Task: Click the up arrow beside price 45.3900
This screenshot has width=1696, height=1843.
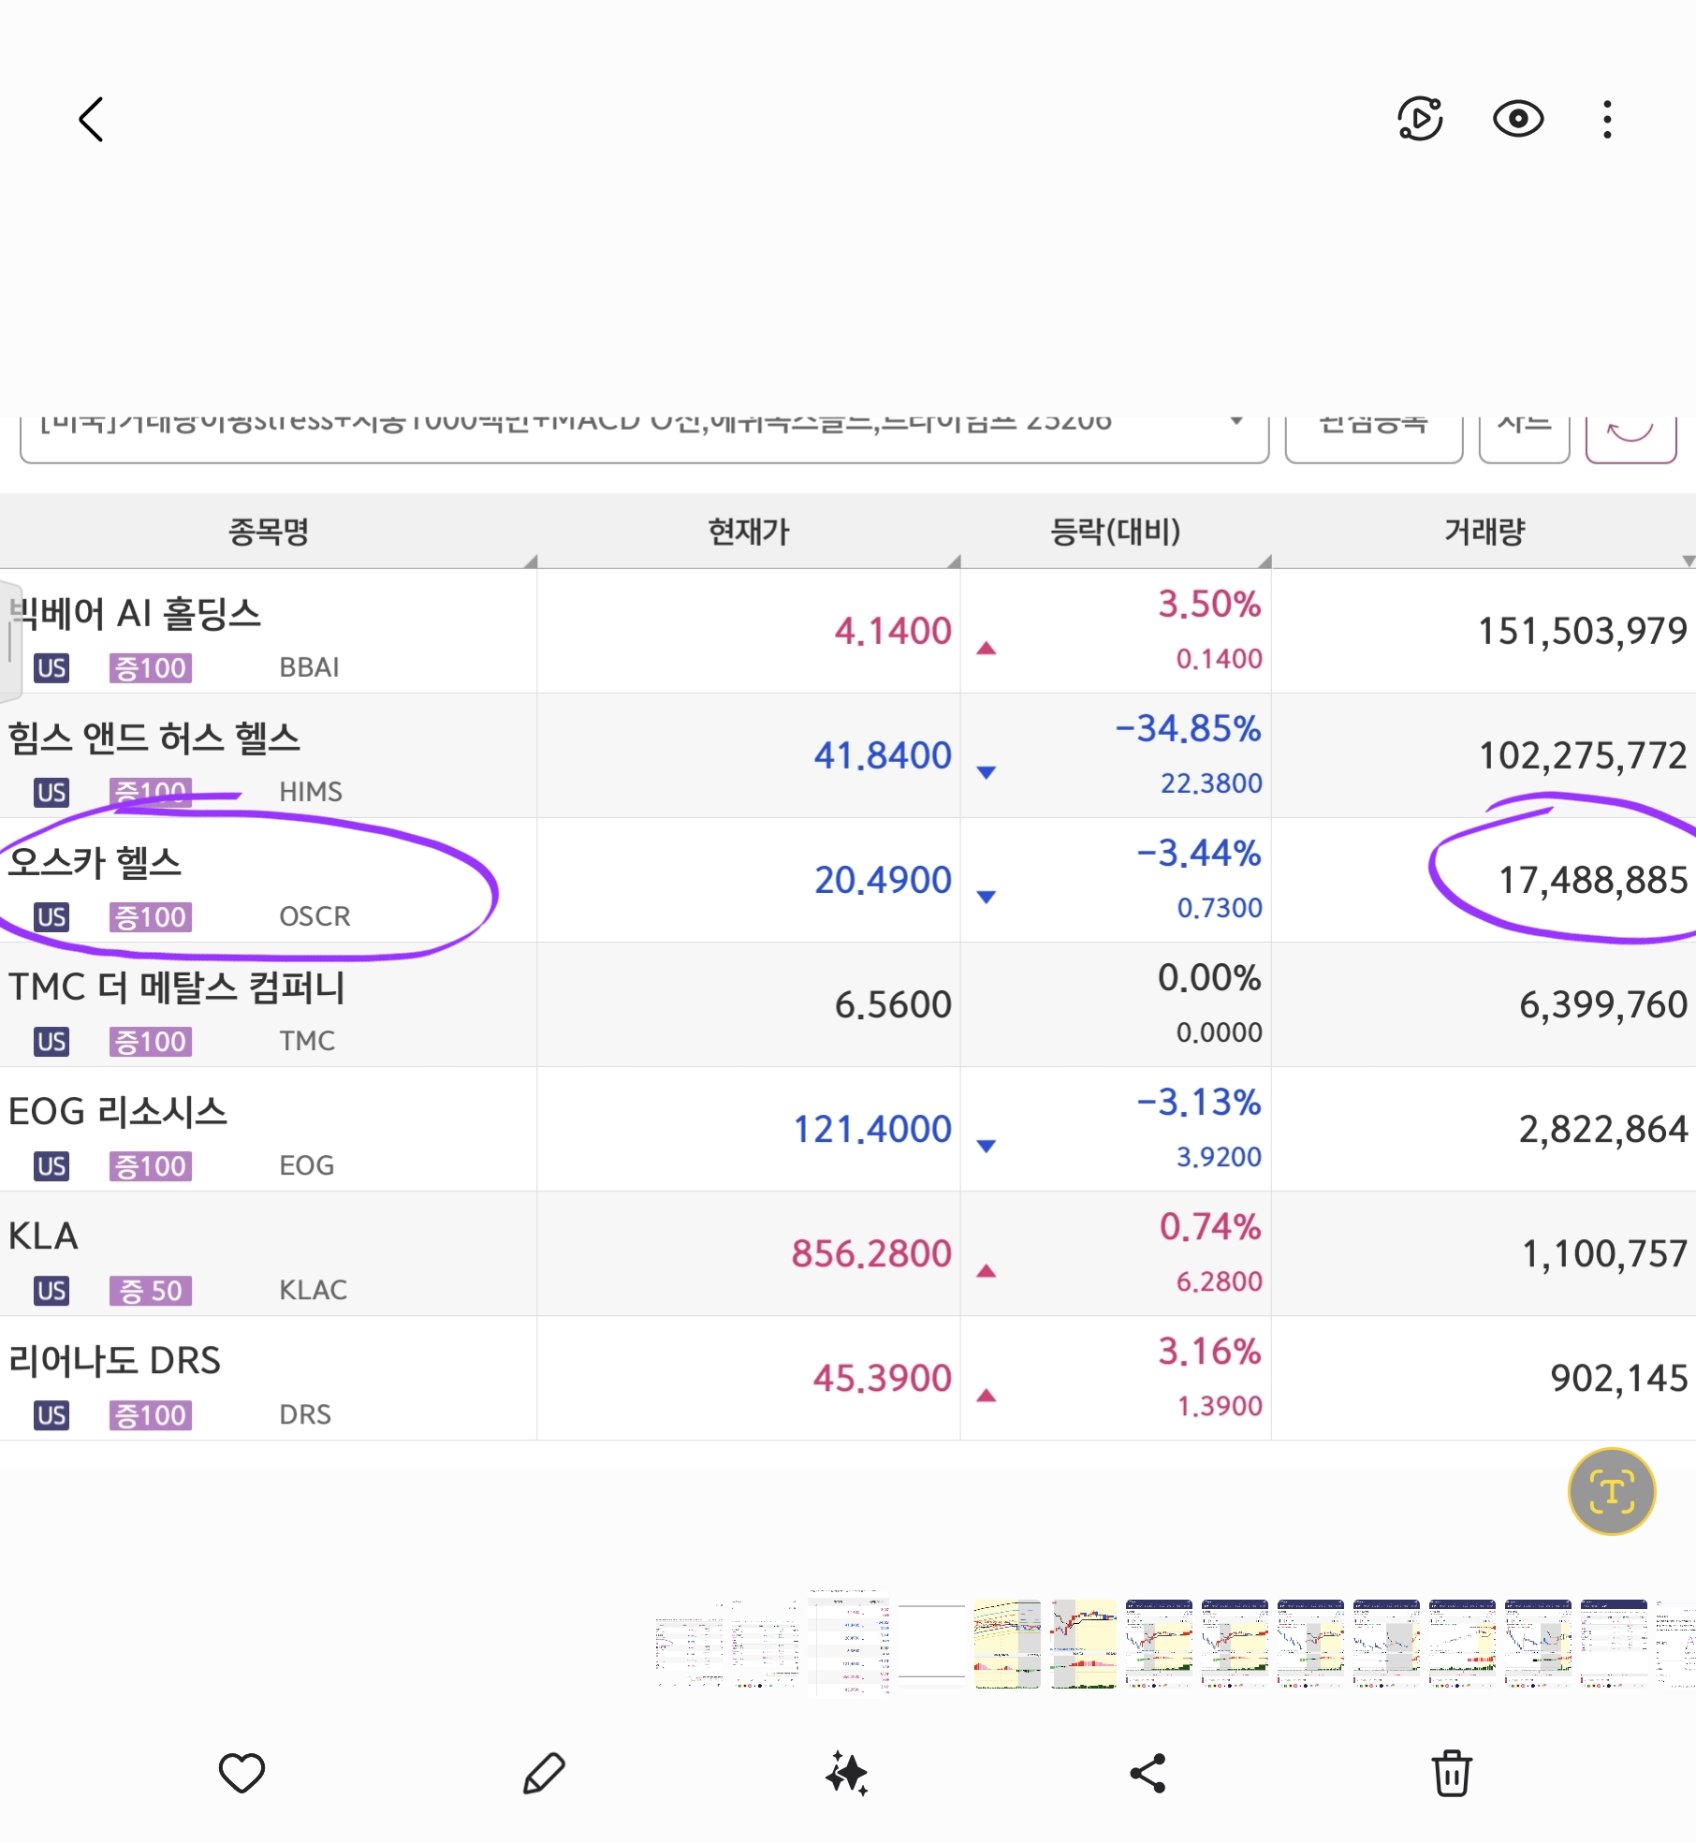Action: coord(986,1396)
